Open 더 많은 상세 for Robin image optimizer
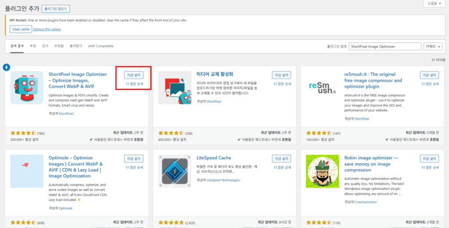 point(431,168)
